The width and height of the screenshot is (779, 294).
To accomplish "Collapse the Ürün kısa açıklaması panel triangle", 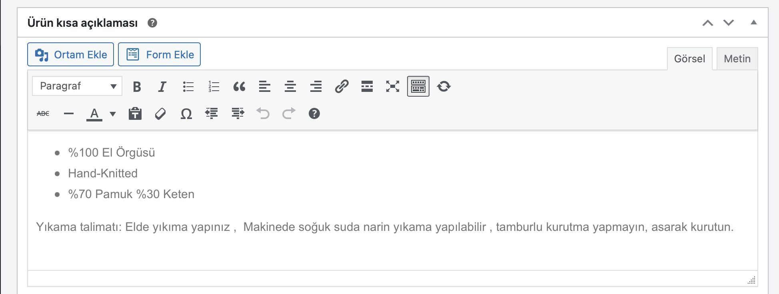I will [754, 22].
